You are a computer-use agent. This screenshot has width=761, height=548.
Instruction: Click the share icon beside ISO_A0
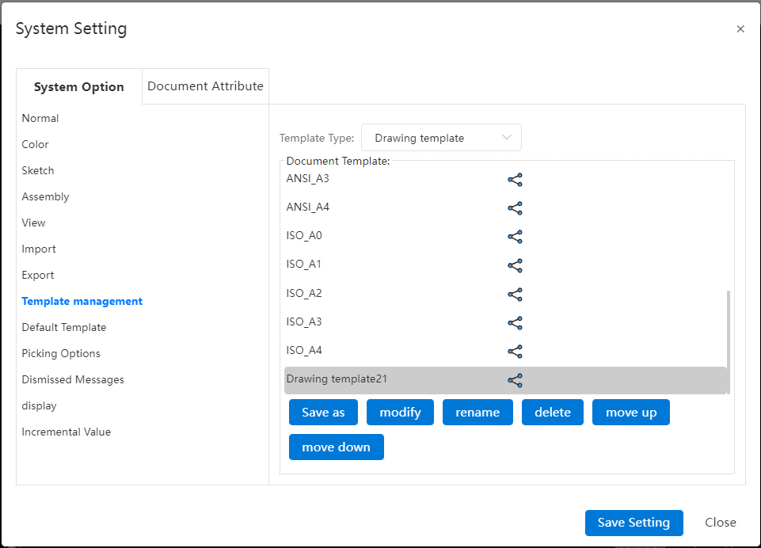tap(515, 237)
